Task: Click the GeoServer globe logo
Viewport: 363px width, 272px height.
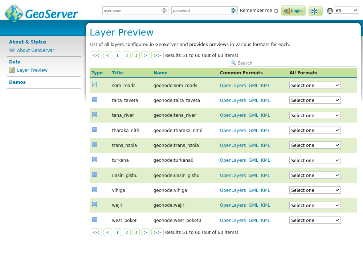Action: tap(14, 14)
